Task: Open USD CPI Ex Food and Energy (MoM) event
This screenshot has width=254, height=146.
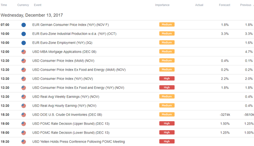Action: (x=79, y=70)
